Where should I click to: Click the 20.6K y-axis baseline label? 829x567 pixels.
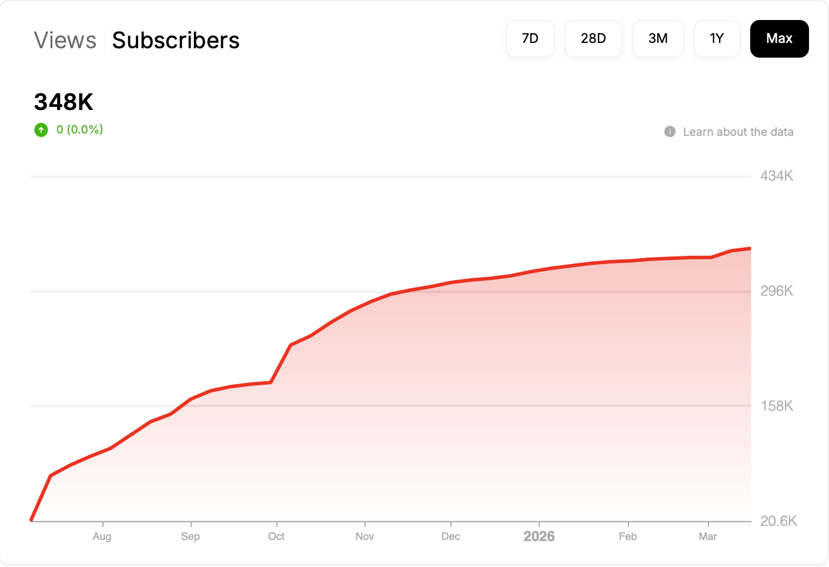coord(778,521)
